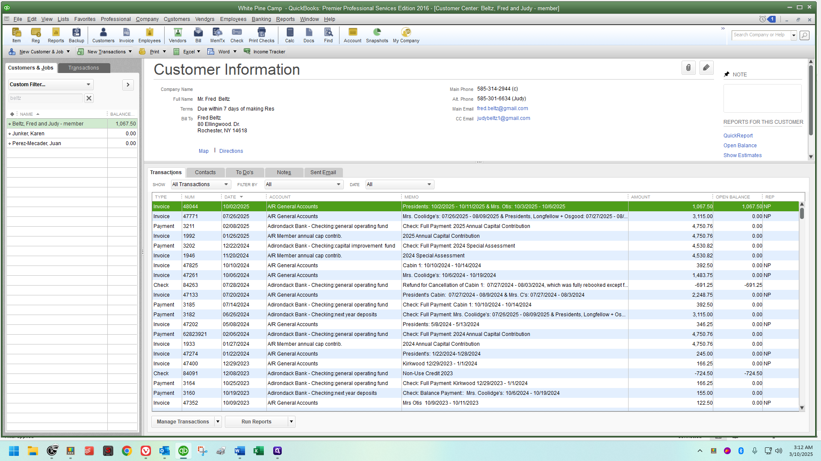Screen dimensions: 821x461
Task: Click the QuickReport link
Action: pyautogui.click(x=738, y=136)
